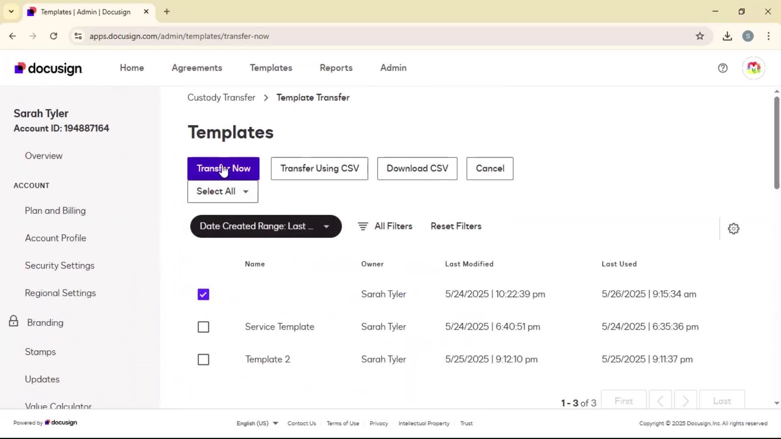Click the scrollbar down arrow
The image size is (781, 439).
point(777,403)
